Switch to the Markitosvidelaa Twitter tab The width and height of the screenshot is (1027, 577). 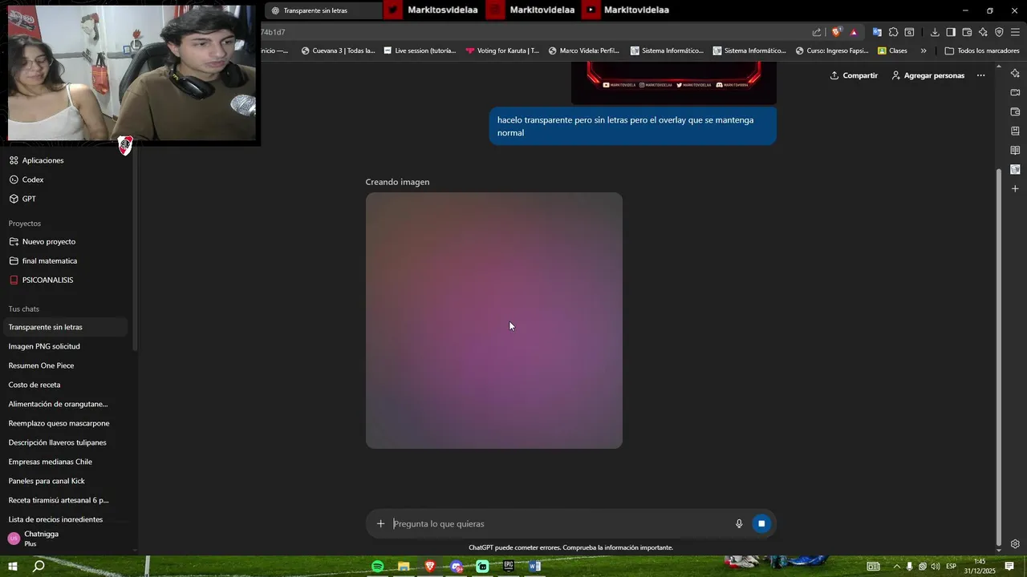(x=433, y=10)
